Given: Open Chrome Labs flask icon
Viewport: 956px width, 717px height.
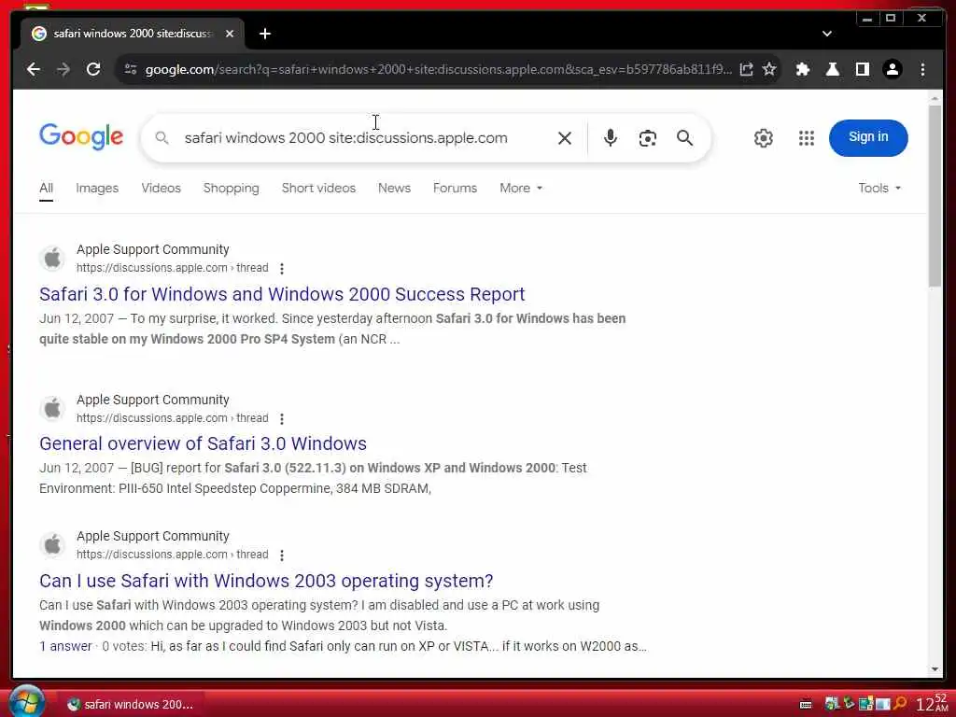Looking at the screenshot, I should [832, 69].
